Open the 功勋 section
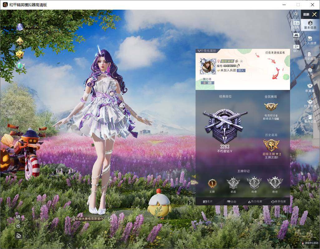The image size is (320, 249). 232,202
